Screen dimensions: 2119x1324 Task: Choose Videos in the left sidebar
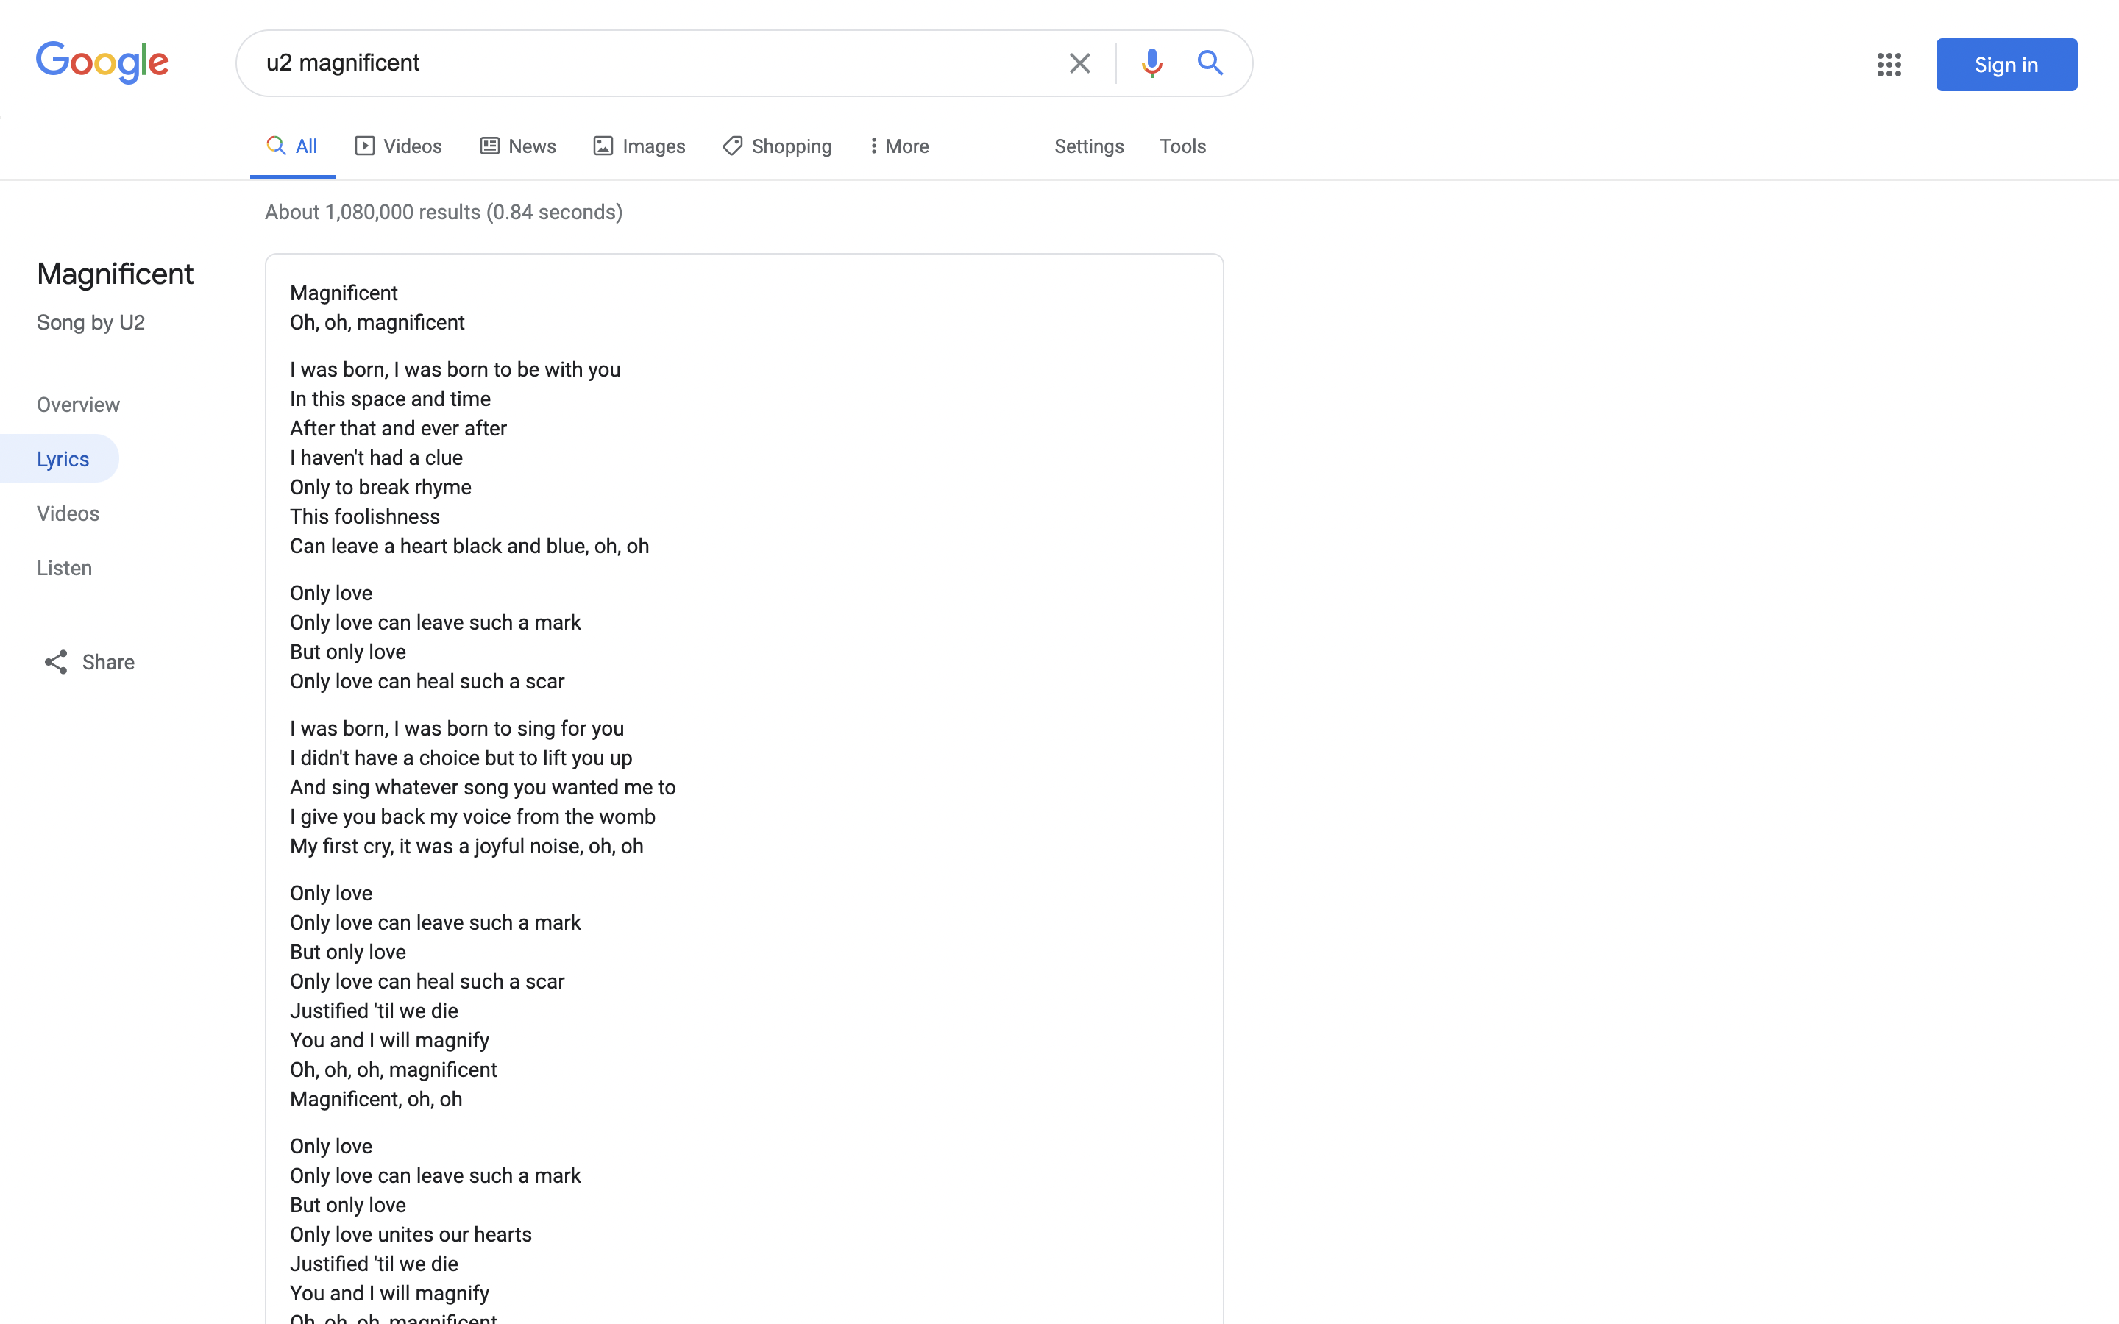pyautogui.click(x=68, y=513)
